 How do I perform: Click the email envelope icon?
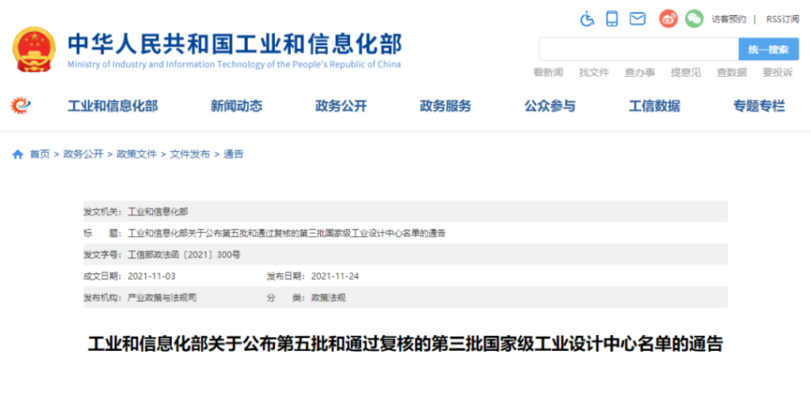coord(638,18)
